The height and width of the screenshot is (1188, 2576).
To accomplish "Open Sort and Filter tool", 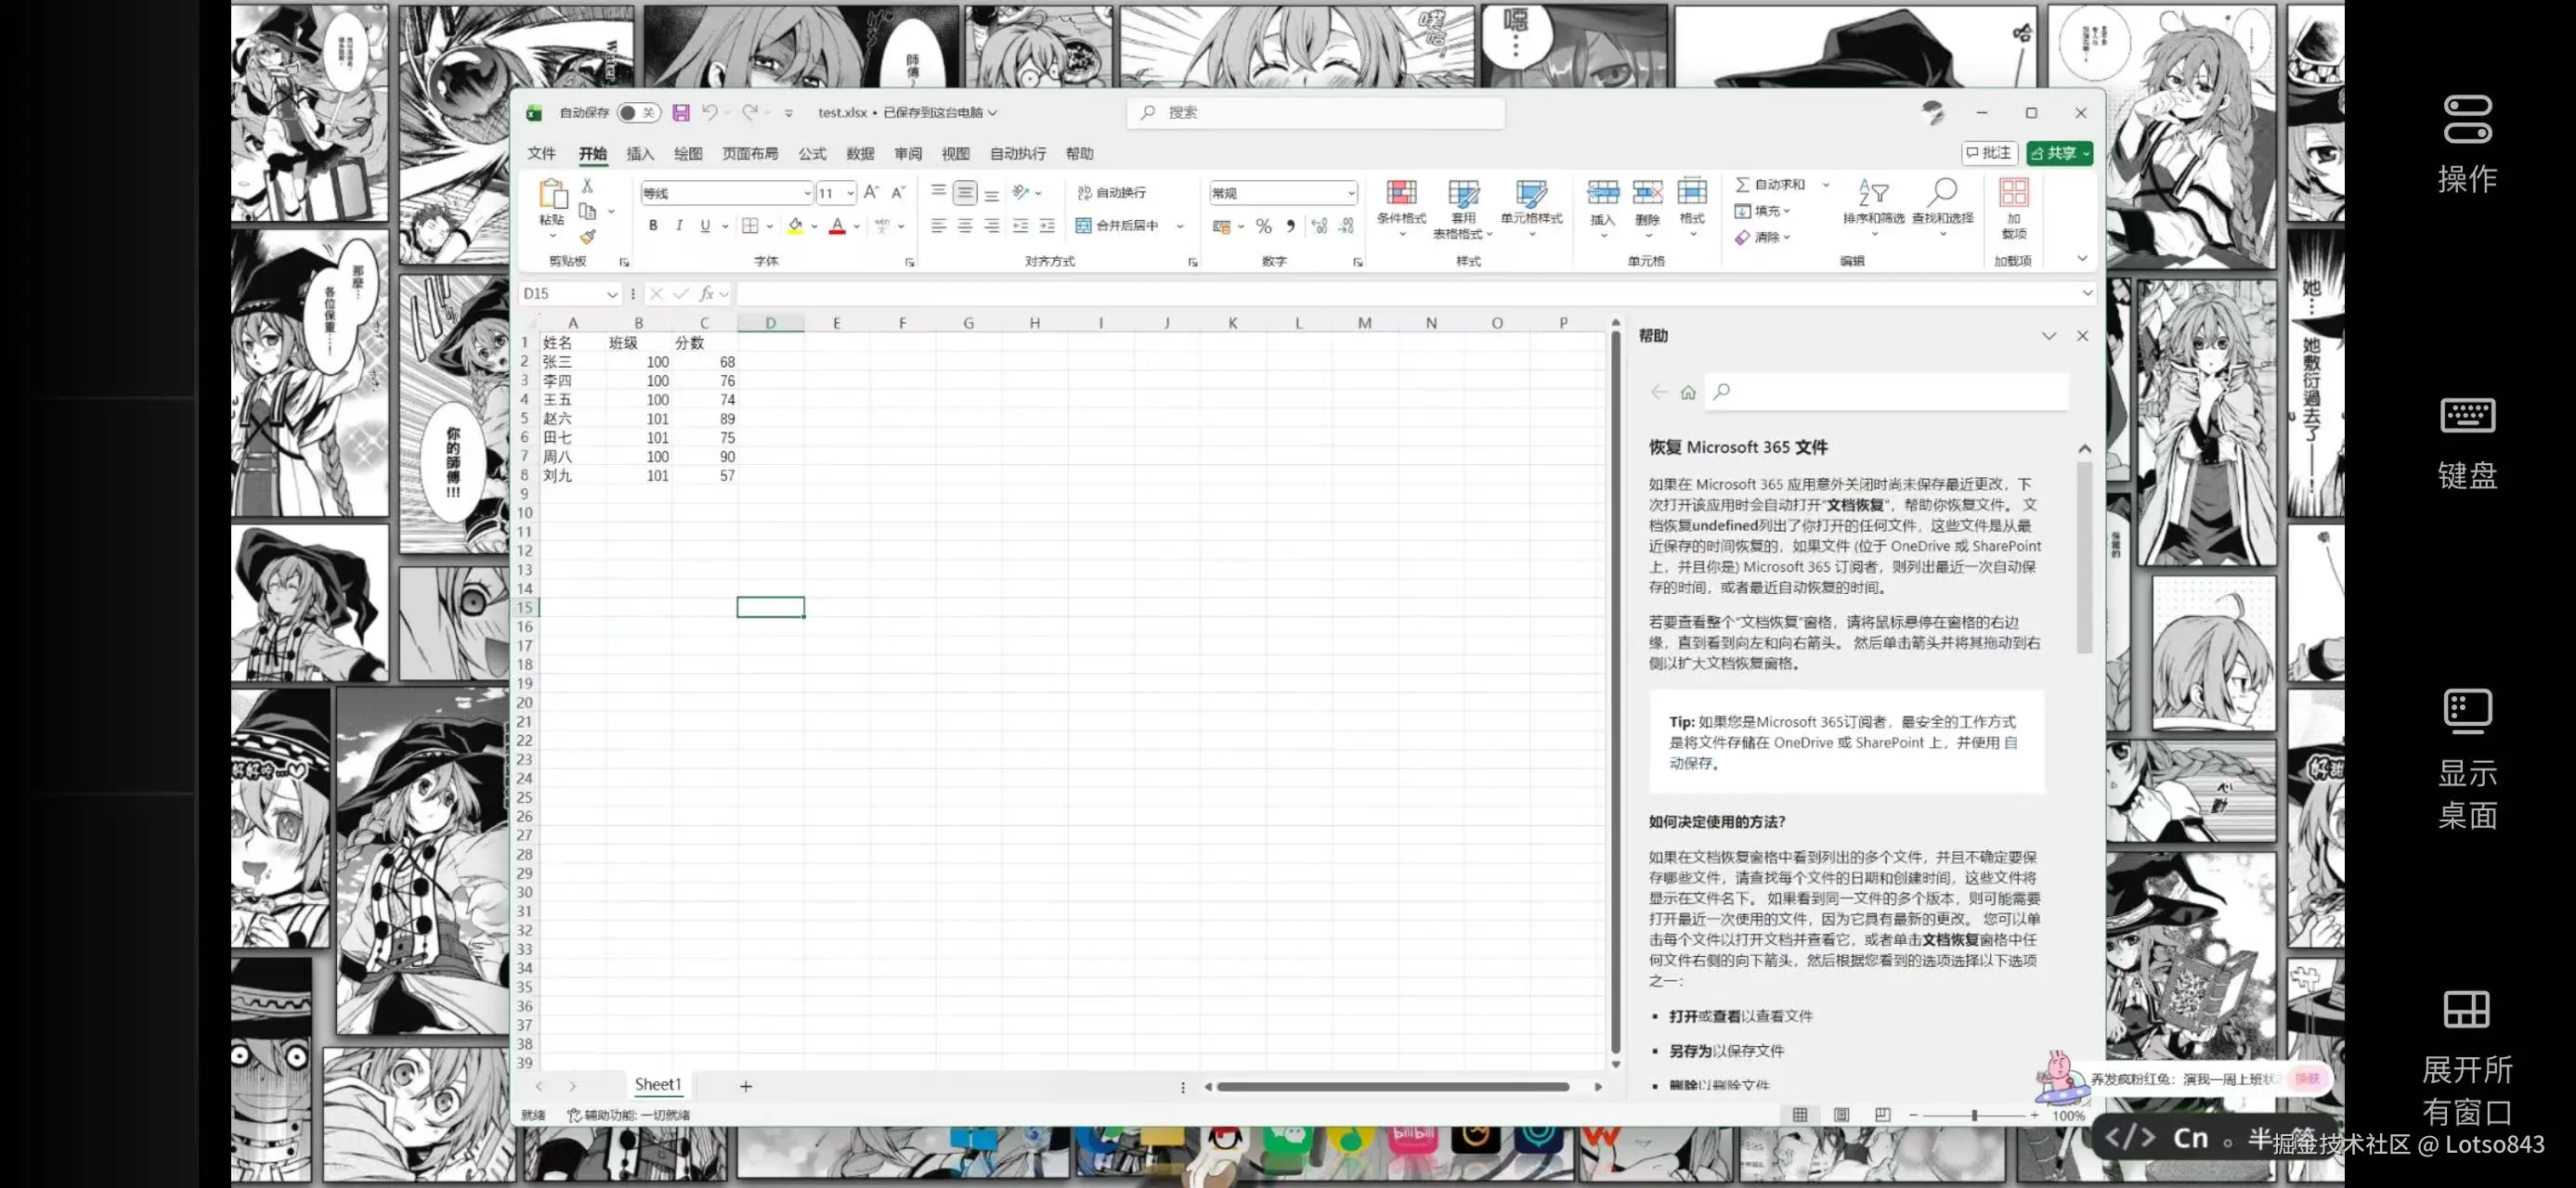I will click(x=1873, y=193).
